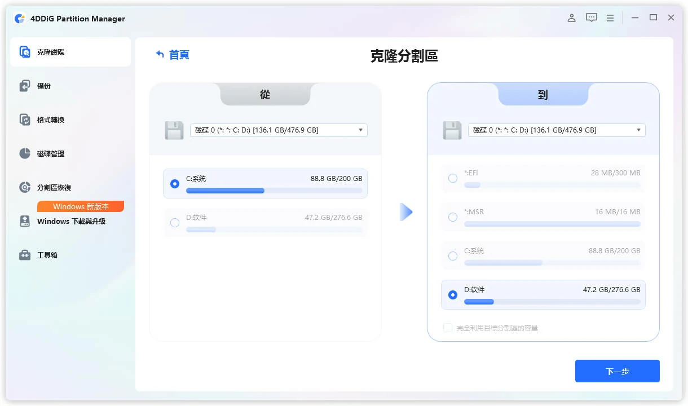Switch to the 到 destination tab

[543, 95]
